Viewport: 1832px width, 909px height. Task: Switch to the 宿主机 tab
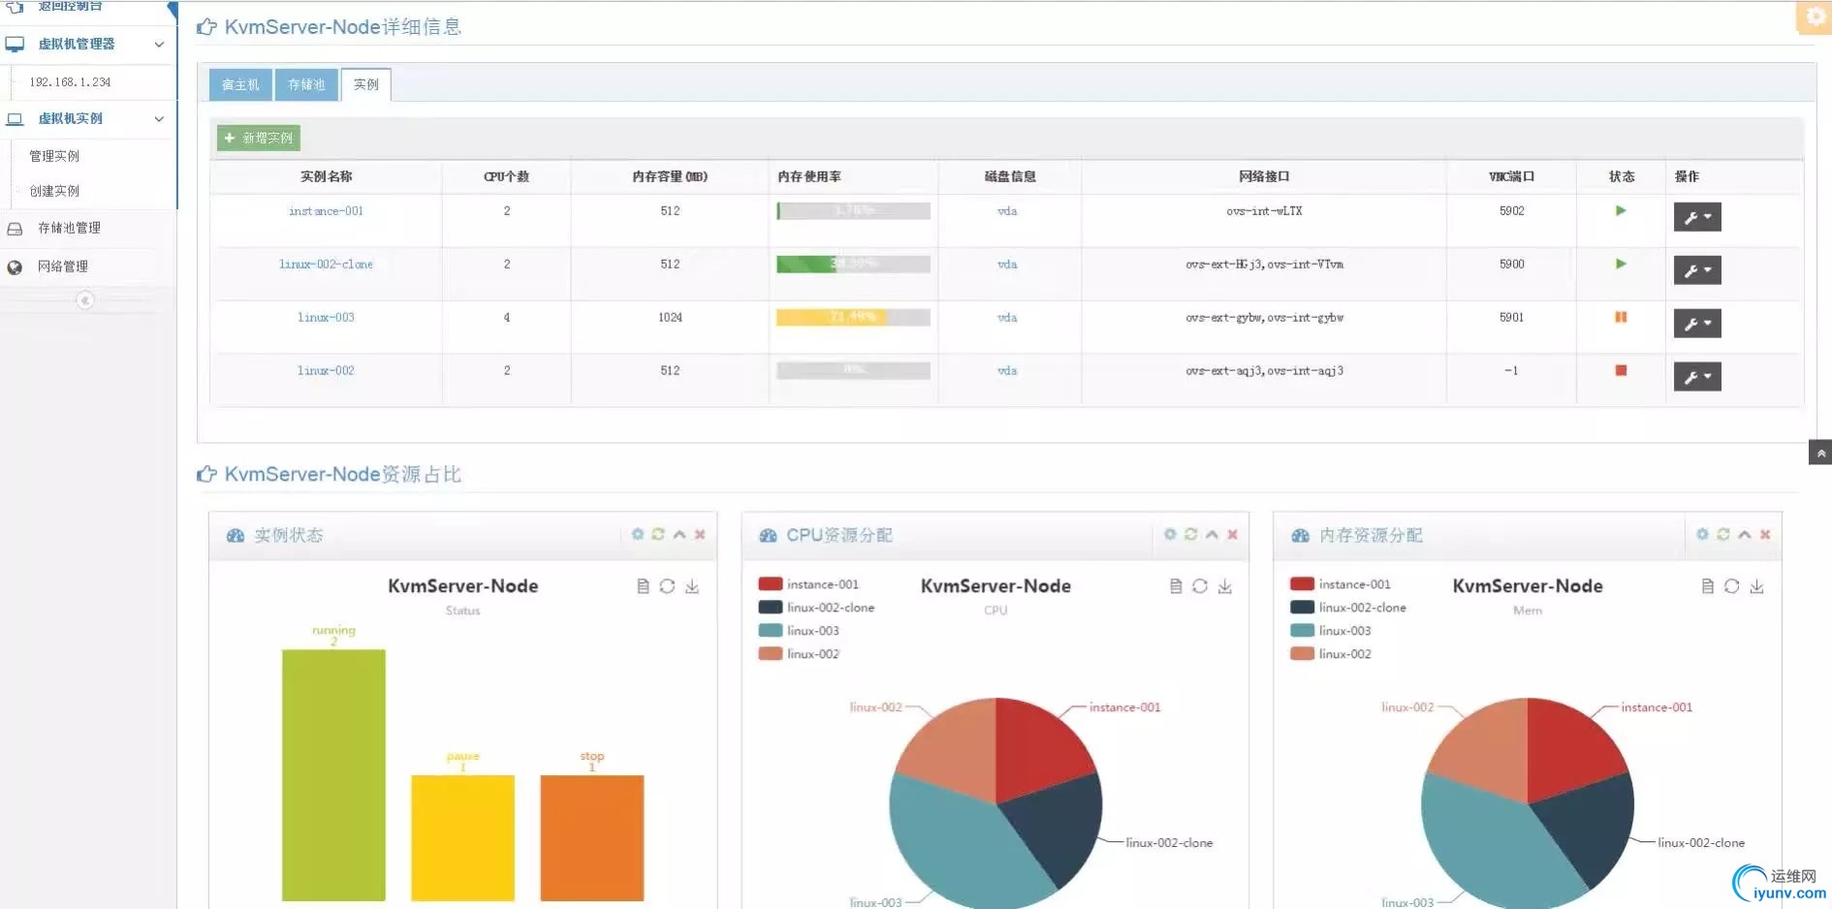(240, 85)
